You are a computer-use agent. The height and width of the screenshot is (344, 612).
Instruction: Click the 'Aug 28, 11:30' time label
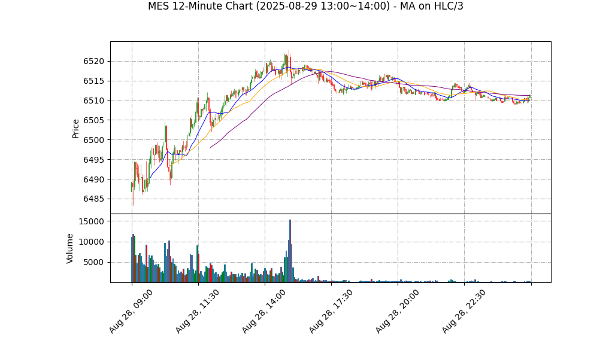pos(197,312)
